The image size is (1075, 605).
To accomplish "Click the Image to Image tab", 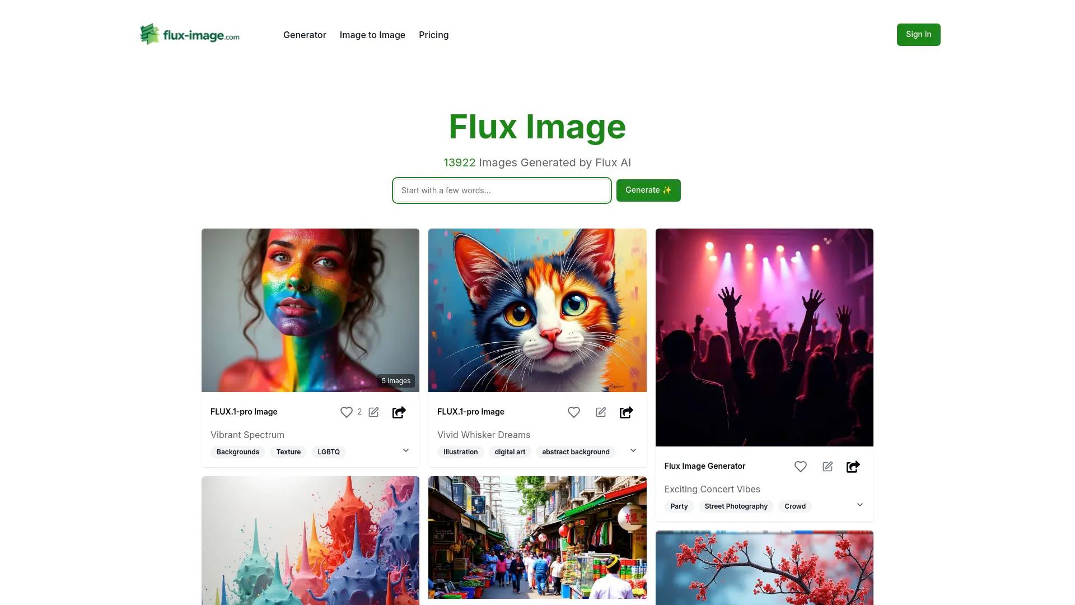I will (372, 35).
